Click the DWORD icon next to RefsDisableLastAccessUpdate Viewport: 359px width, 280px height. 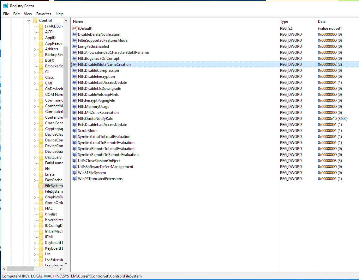[x=74, y=124]
